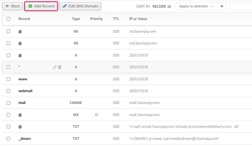This screenshot has height=146, width=252.
Task: Click the Priority column header
Action: click(x=96, y=19)
